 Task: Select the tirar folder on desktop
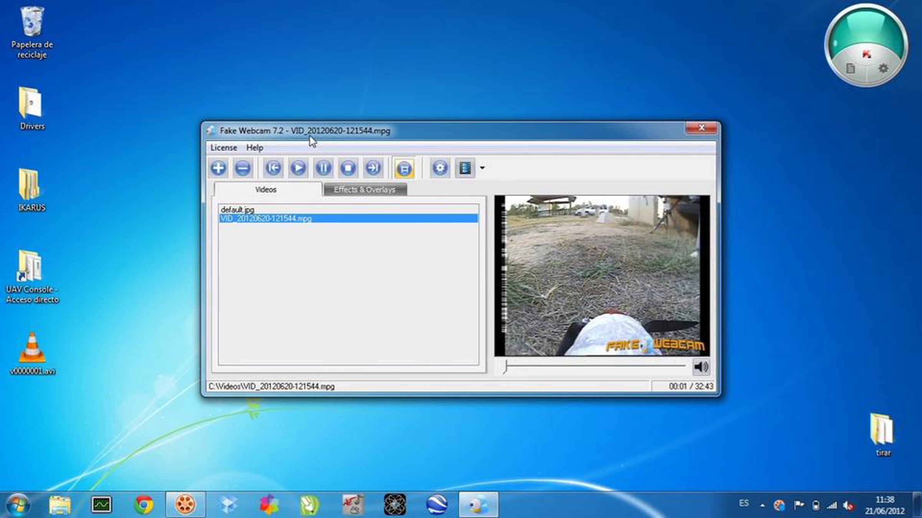[882, 435]
